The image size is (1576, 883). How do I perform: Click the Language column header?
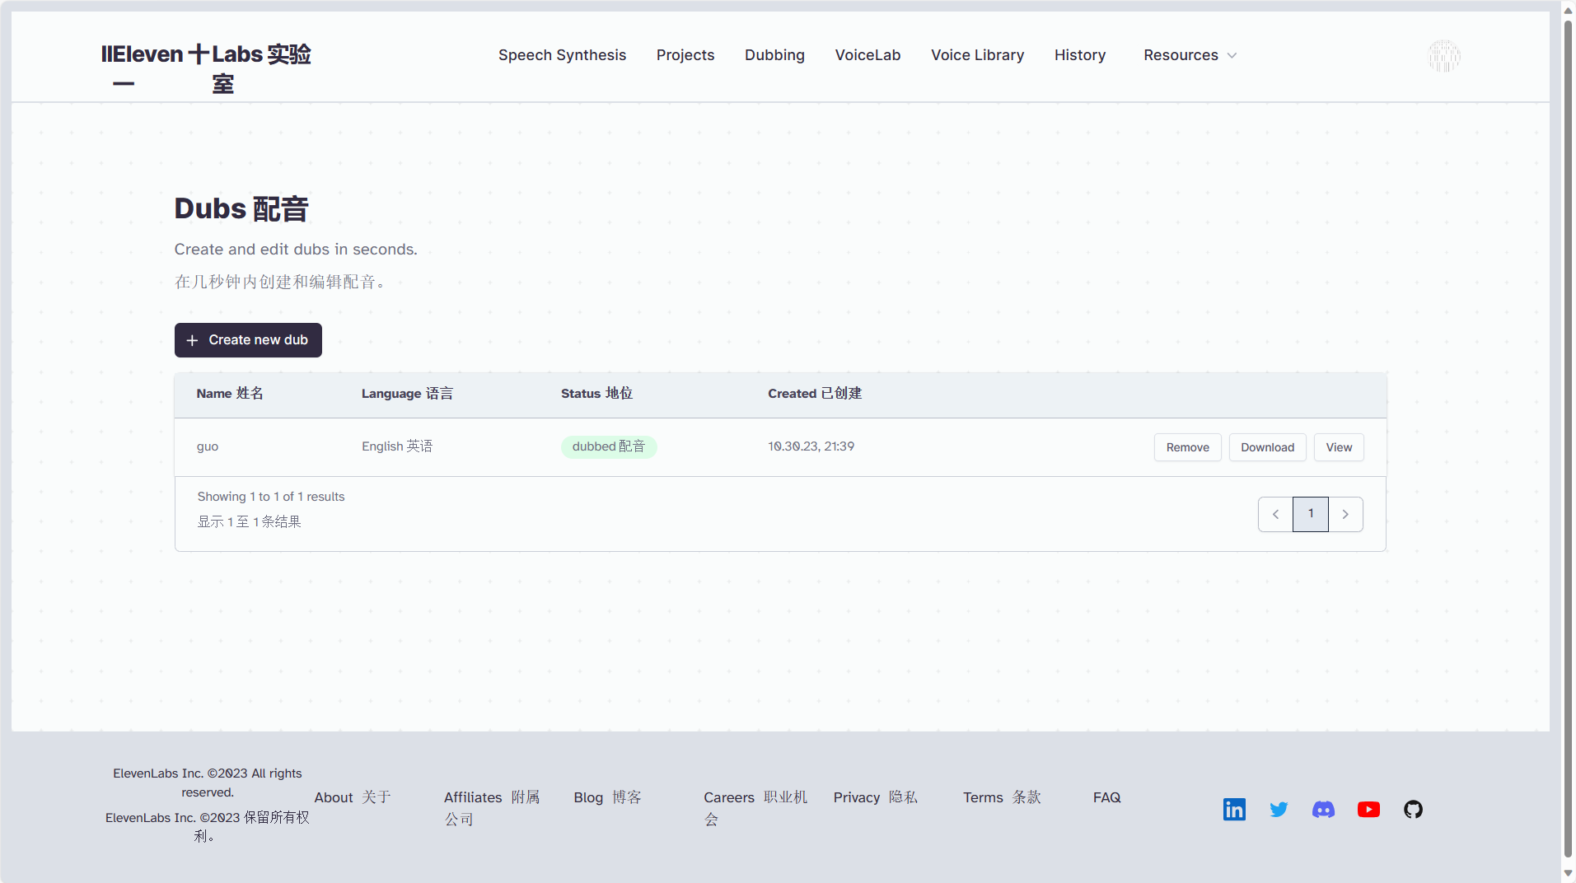coord(407,394)
